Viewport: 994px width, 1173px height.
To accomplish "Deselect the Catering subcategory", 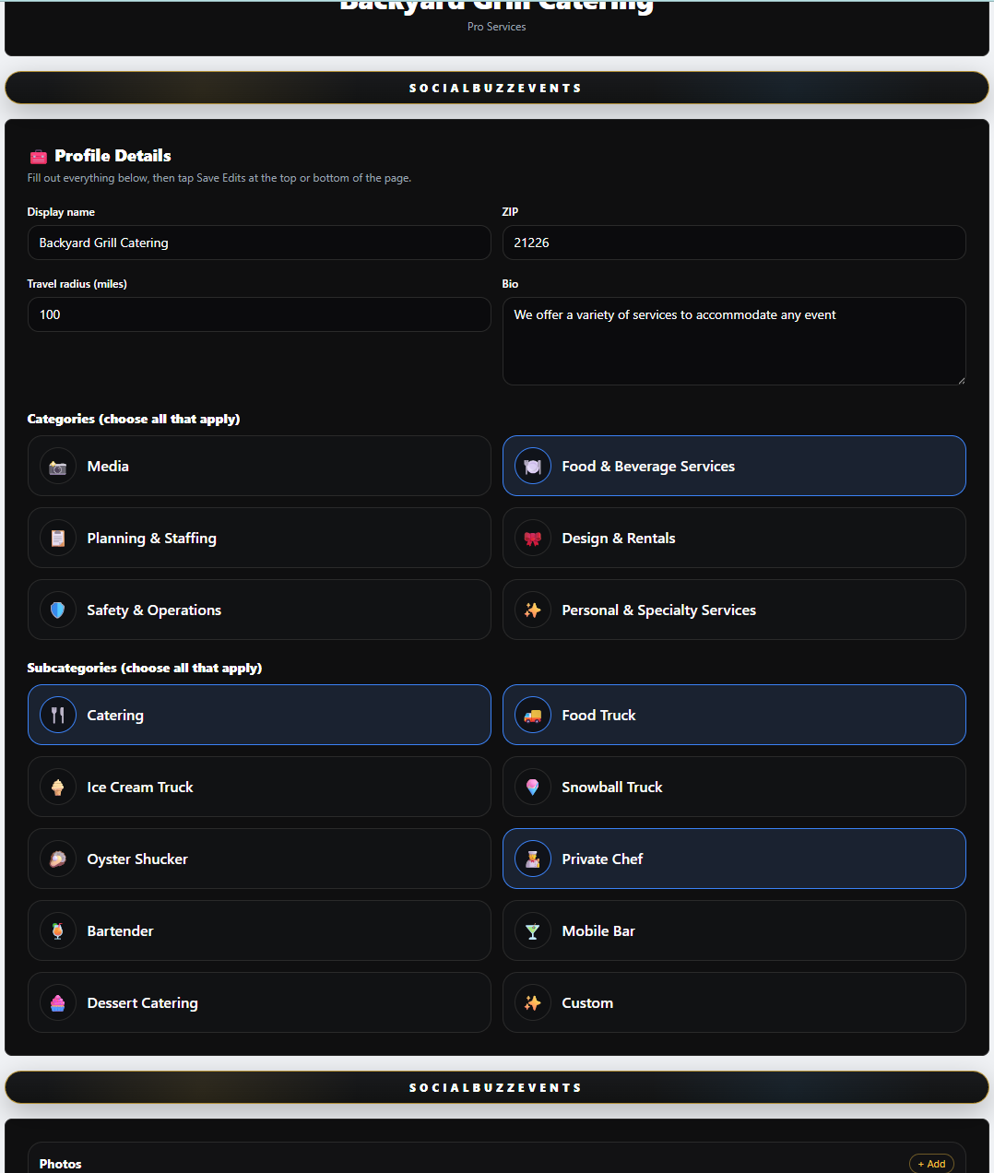I will [259, 715].
